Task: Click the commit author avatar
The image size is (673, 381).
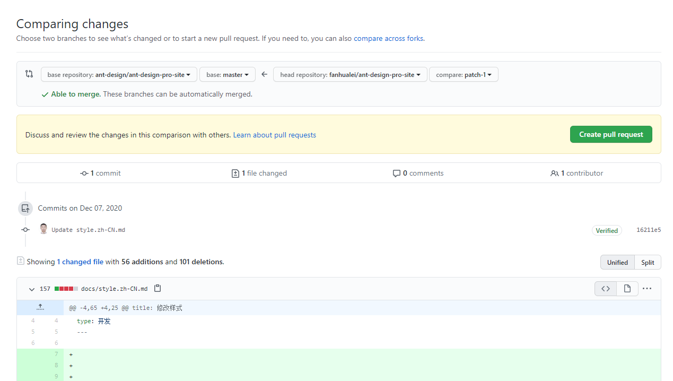Action: (43, 229)
